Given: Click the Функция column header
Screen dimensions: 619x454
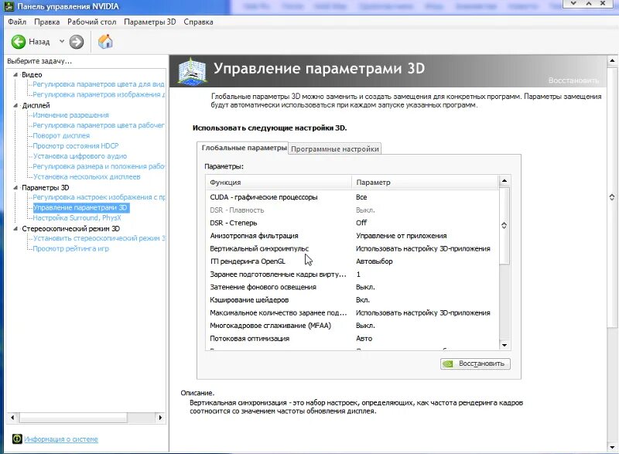Looking at the screenshot, I should 279,183.
